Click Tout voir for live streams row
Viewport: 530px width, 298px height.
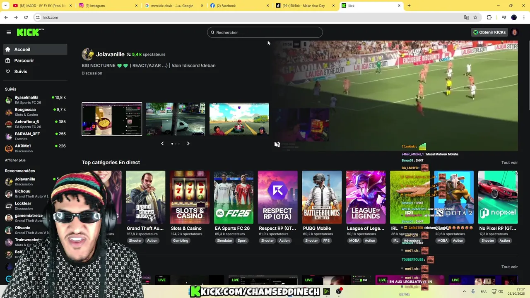[510, 267]
